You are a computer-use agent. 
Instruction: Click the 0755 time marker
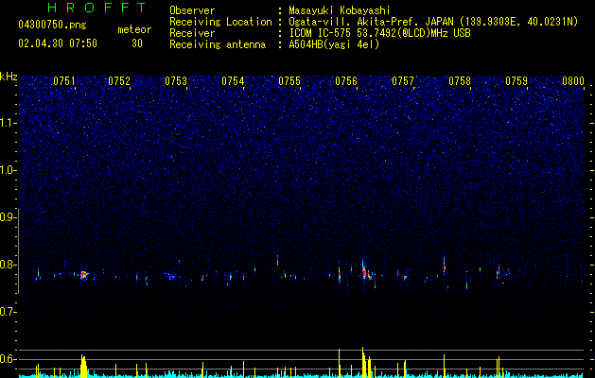pos(289,81)
